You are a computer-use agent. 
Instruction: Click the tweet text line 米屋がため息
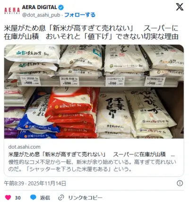(91, 28)
